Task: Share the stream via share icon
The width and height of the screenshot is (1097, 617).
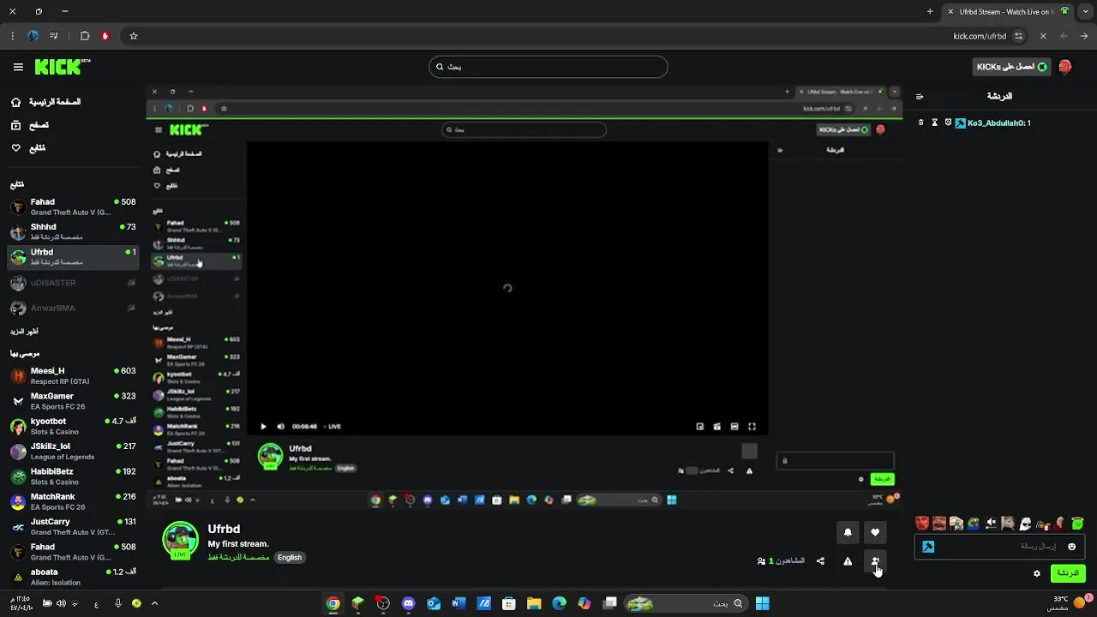Action: [x=820, y=561]
